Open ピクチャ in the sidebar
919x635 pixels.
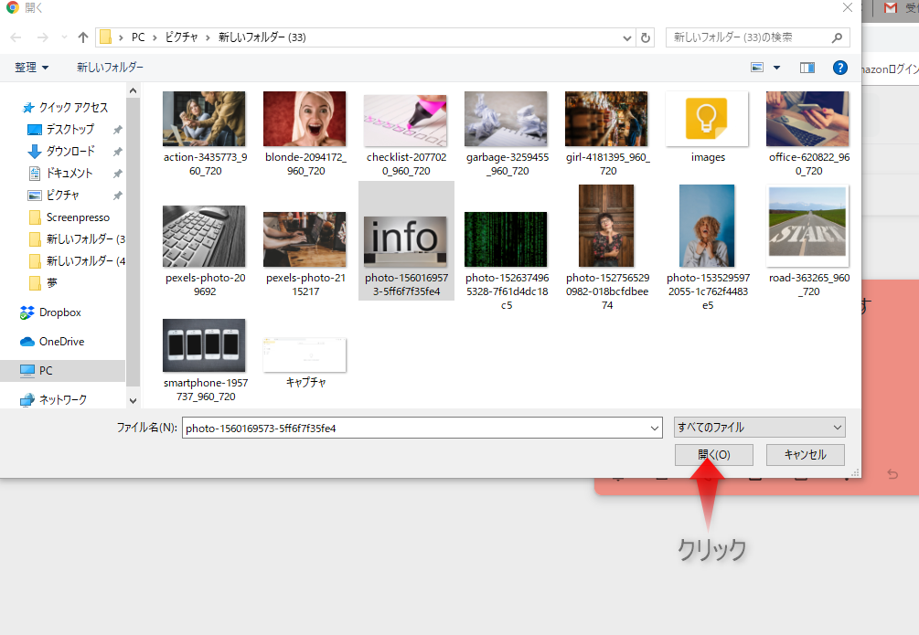click(x=54, y=196)
